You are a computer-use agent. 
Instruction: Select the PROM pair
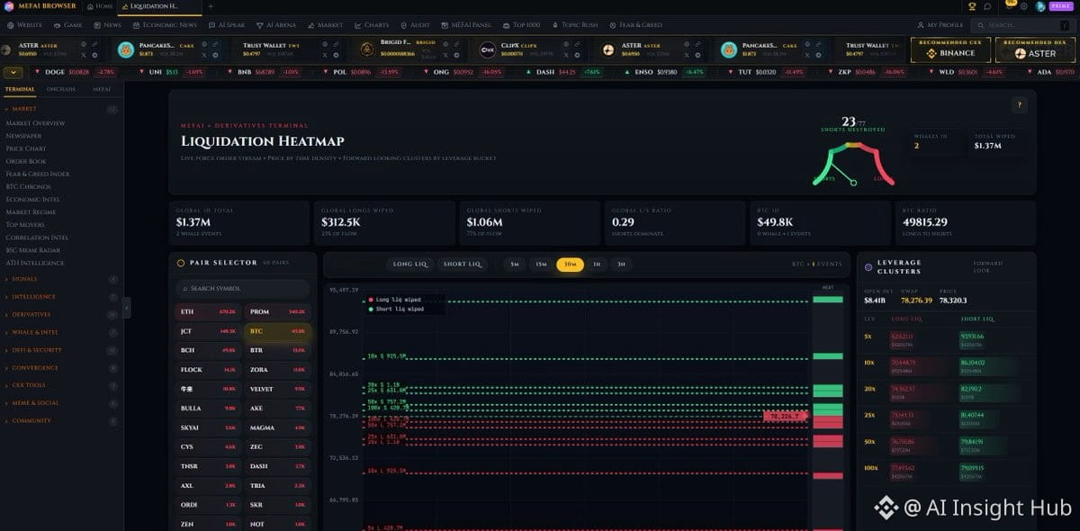(278, 311)
